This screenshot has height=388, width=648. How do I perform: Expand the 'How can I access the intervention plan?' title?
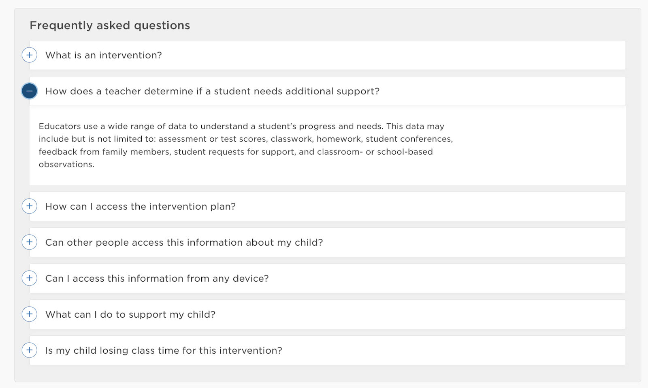tap(140, 206)
